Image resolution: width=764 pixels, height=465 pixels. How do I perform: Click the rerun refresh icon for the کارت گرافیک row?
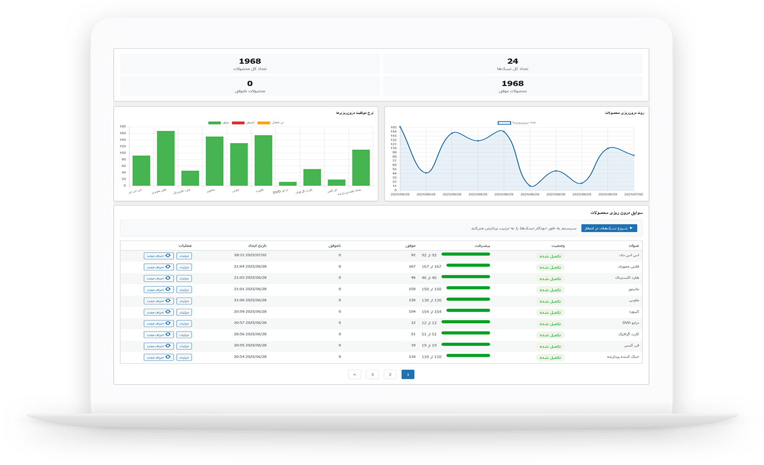pos(168,335)
